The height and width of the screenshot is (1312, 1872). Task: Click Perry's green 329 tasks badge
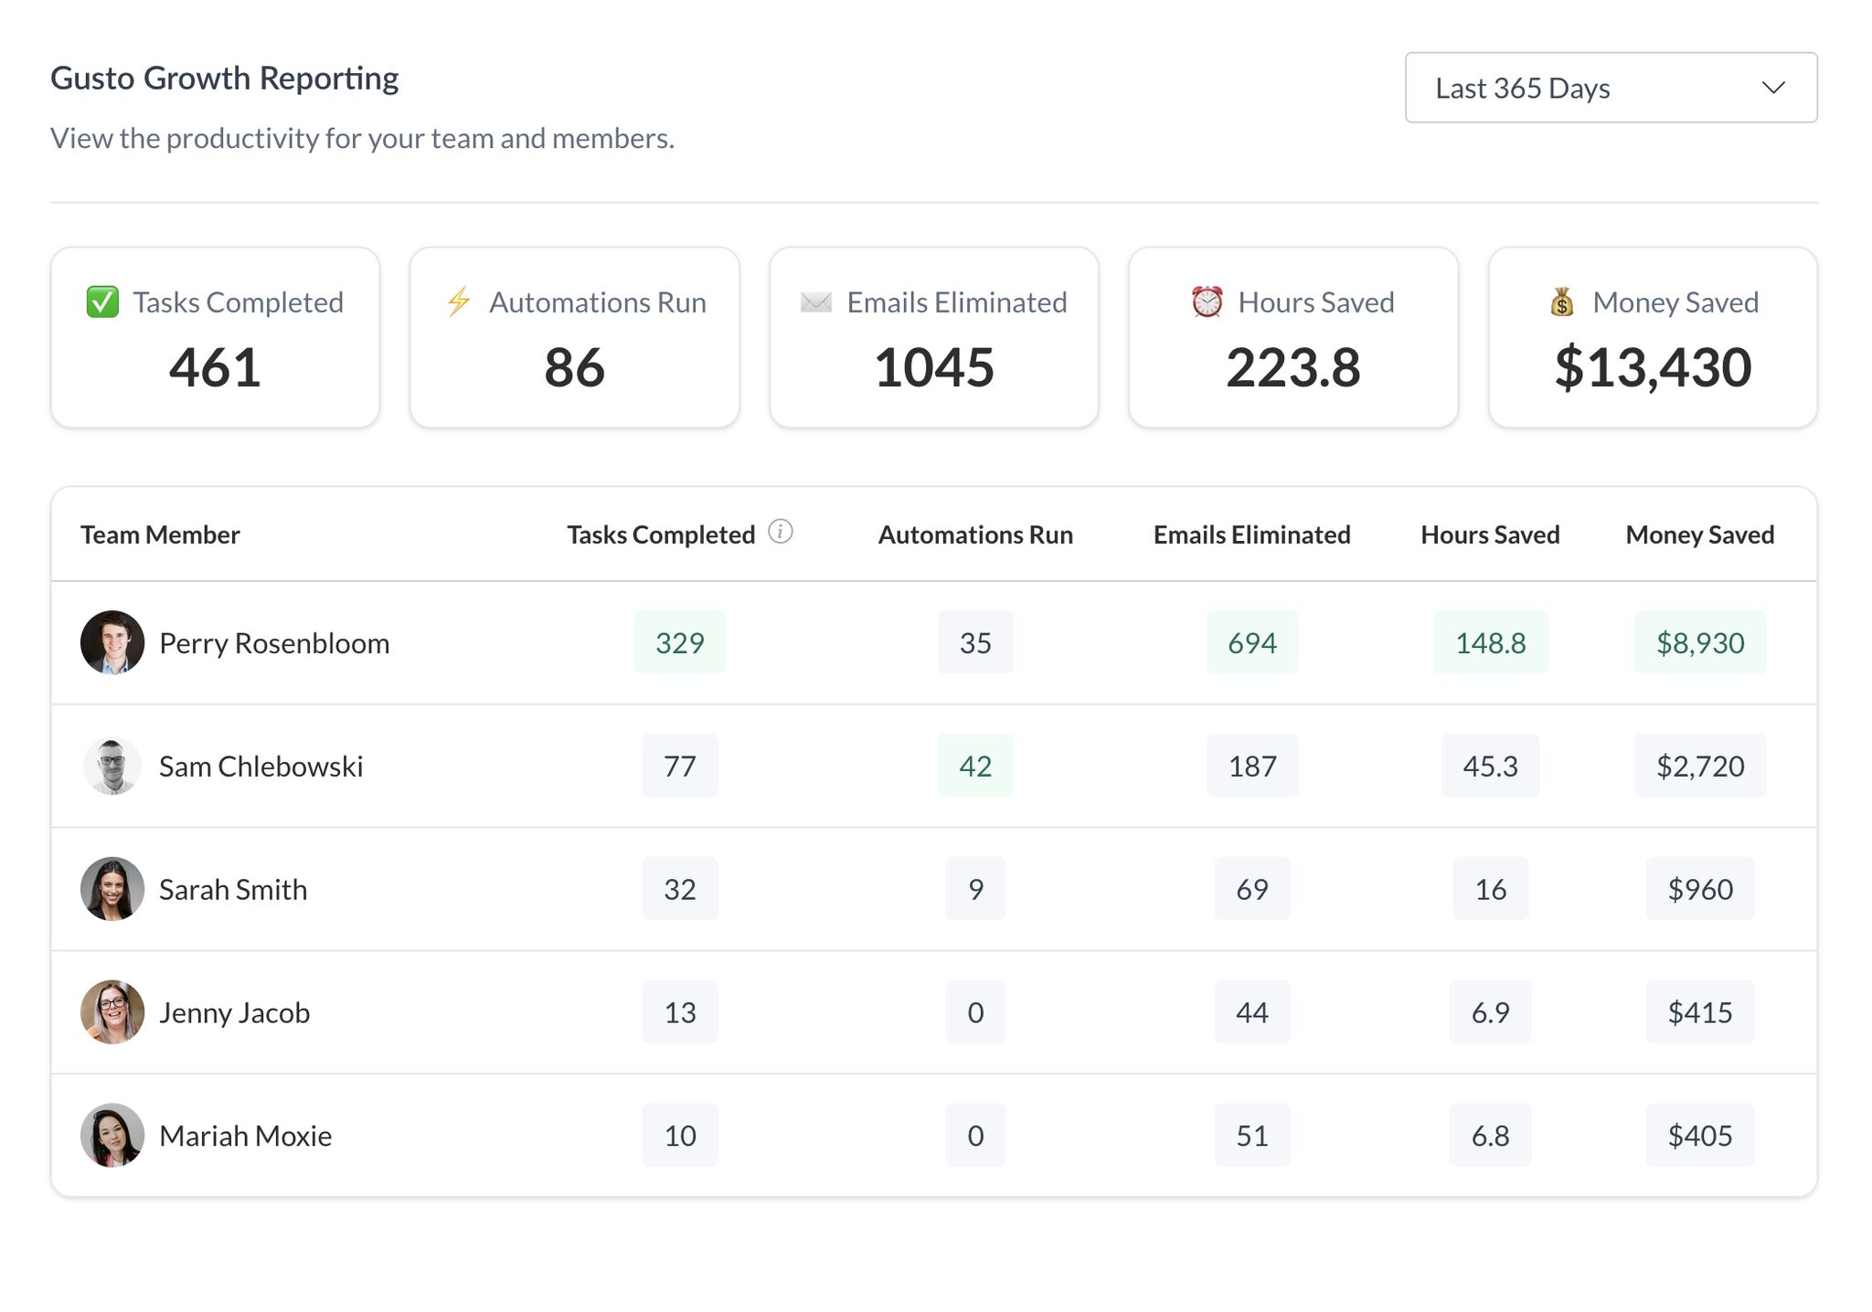click(679, 642)
